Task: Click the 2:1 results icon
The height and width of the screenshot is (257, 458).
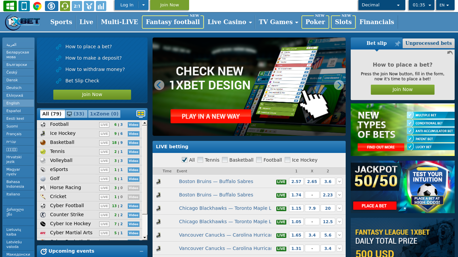Action: pos(77,6)
